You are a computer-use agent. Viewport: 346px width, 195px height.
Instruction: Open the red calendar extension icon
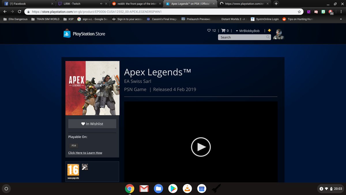point(316,12)
